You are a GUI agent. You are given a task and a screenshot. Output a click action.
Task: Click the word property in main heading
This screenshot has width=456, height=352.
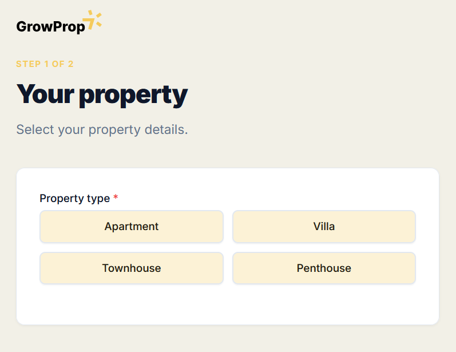click(133, 95)
